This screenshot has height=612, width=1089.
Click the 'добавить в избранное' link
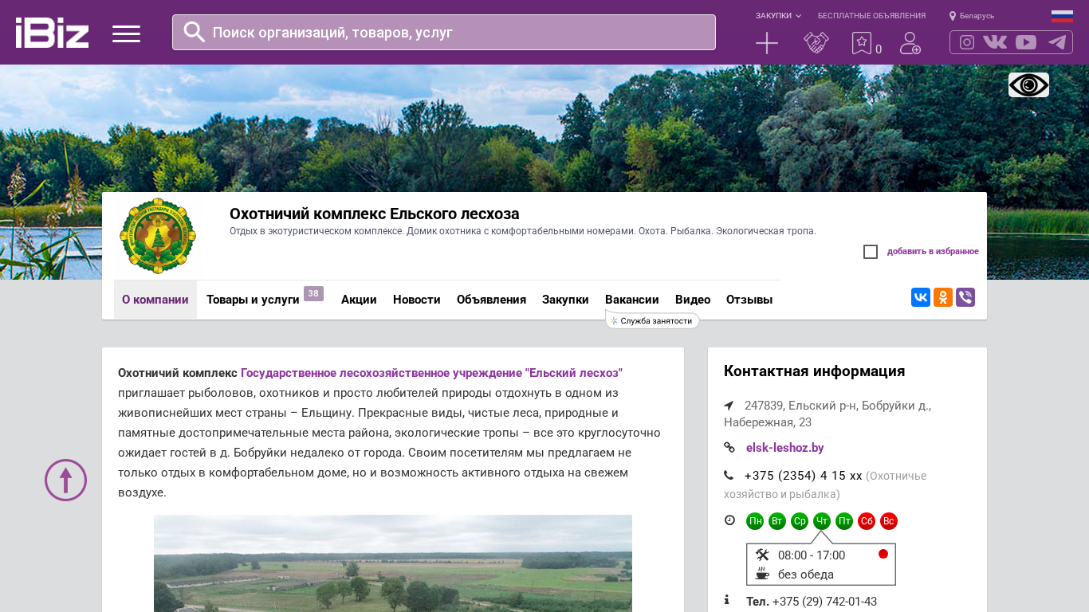[933, 252]
